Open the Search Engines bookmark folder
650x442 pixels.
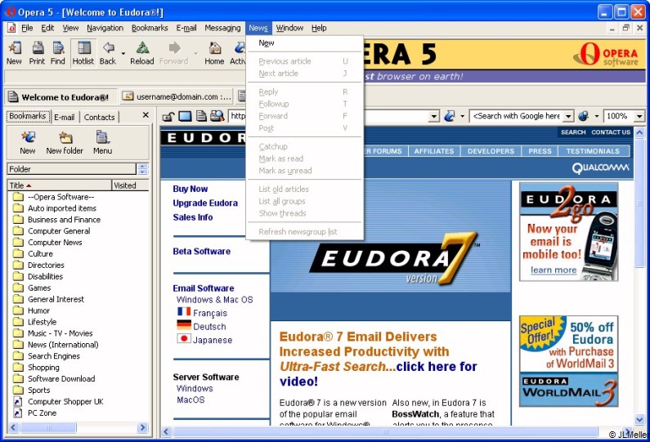(54, 356)
